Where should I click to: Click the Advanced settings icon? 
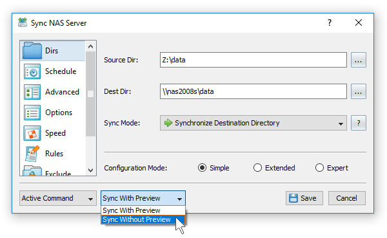[x=32, y=92]
